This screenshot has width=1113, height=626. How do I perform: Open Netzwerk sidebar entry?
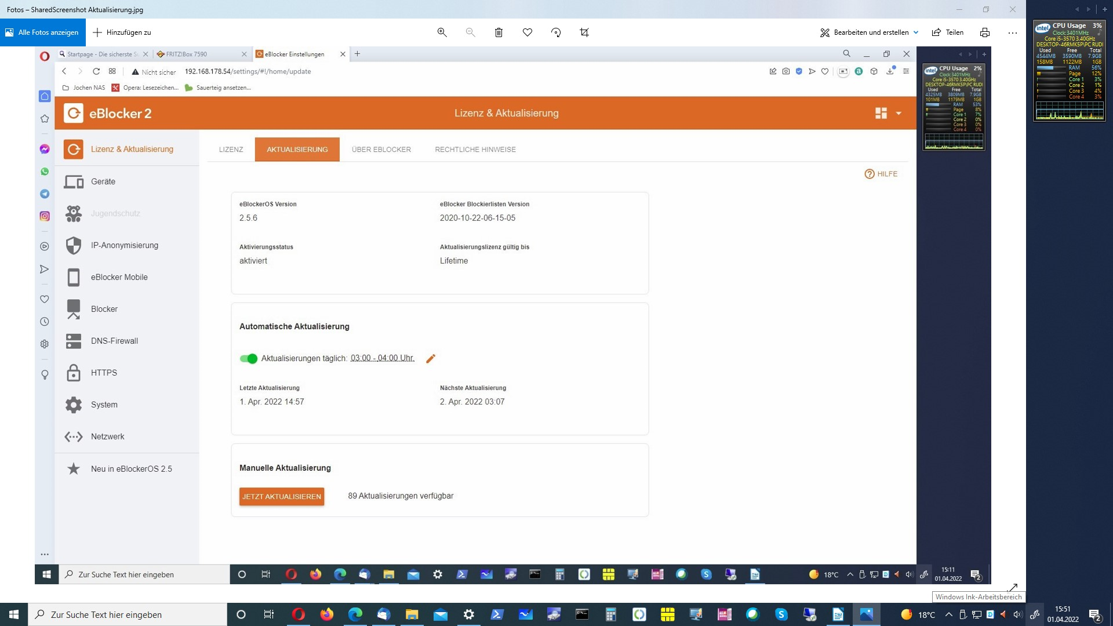127,436
